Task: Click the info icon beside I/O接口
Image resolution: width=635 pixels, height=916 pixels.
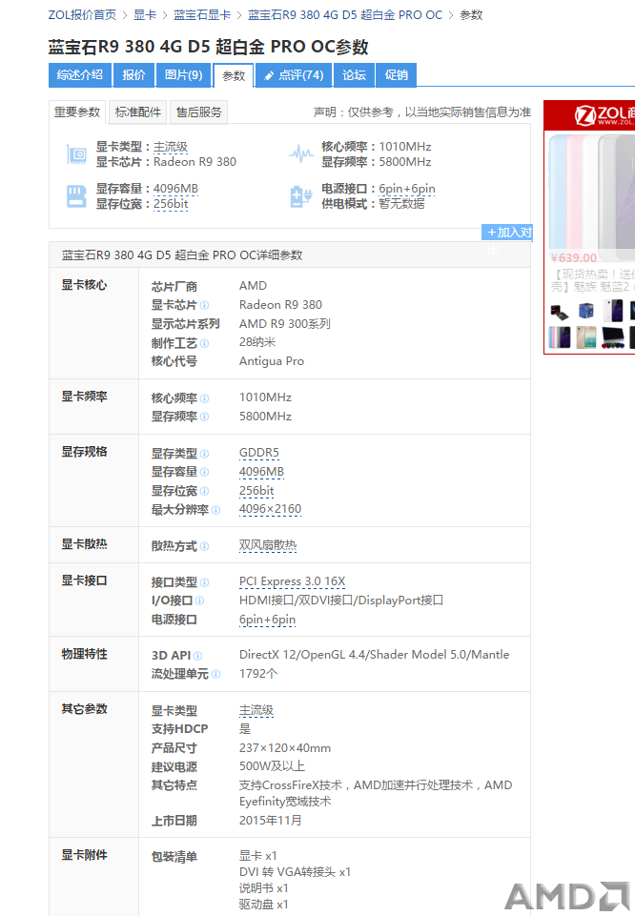Action: click(200, 600)
